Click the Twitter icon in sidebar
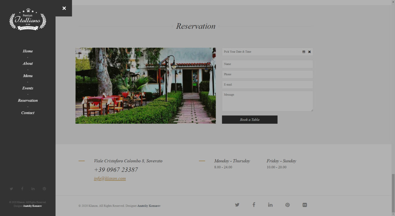The height and width of the screenshot is (216, 395). pyautogui.click(x=11, y=189)
